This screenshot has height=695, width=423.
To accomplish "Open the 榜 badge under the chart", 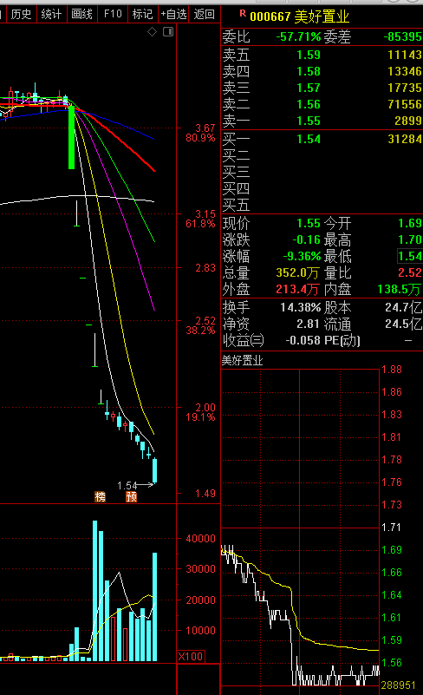I will click(101, 497).
